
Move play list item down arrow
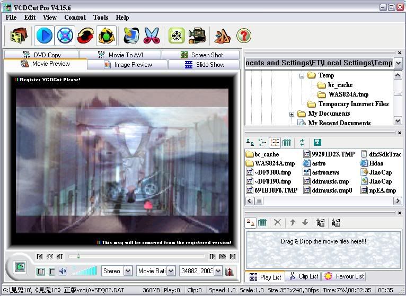(305, 222)
